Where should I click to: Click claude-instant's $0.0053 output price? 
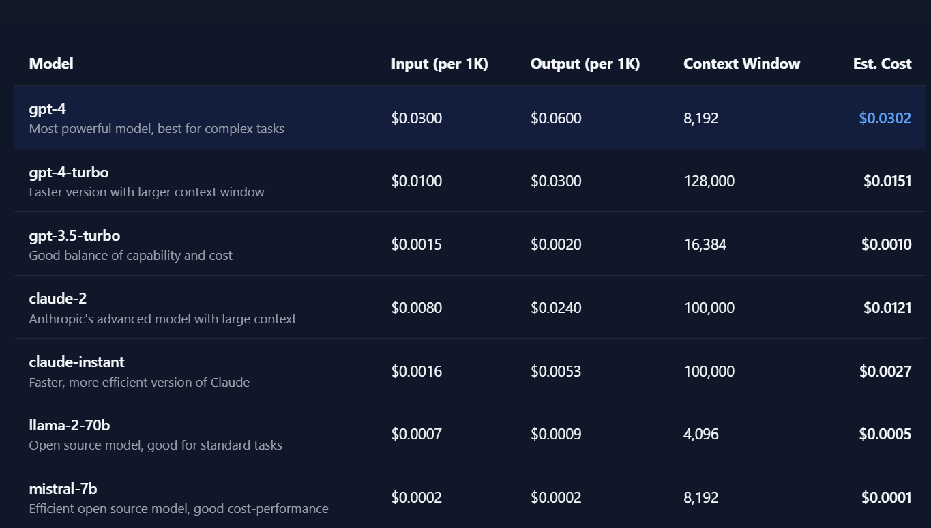tap(556, 371)
